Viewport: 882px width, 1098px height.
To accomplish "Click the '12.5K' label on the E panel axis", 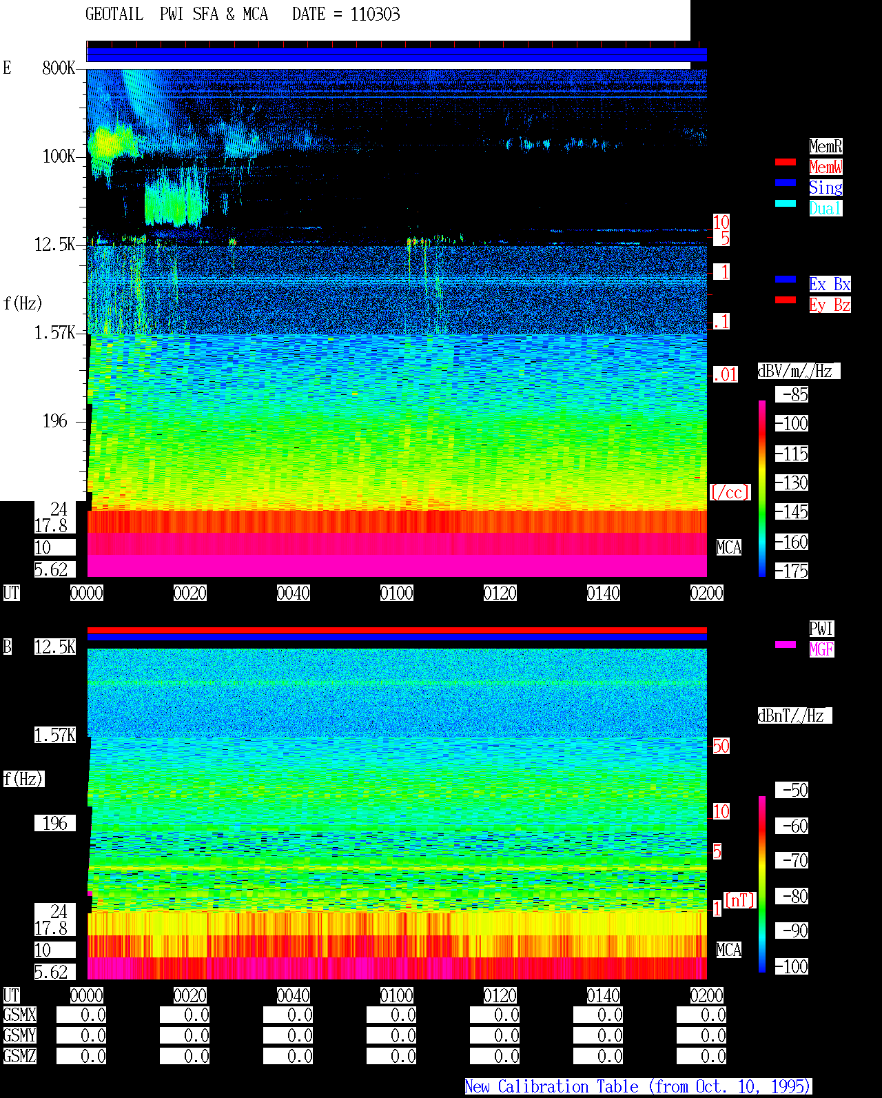I will (x=55, y=244).
